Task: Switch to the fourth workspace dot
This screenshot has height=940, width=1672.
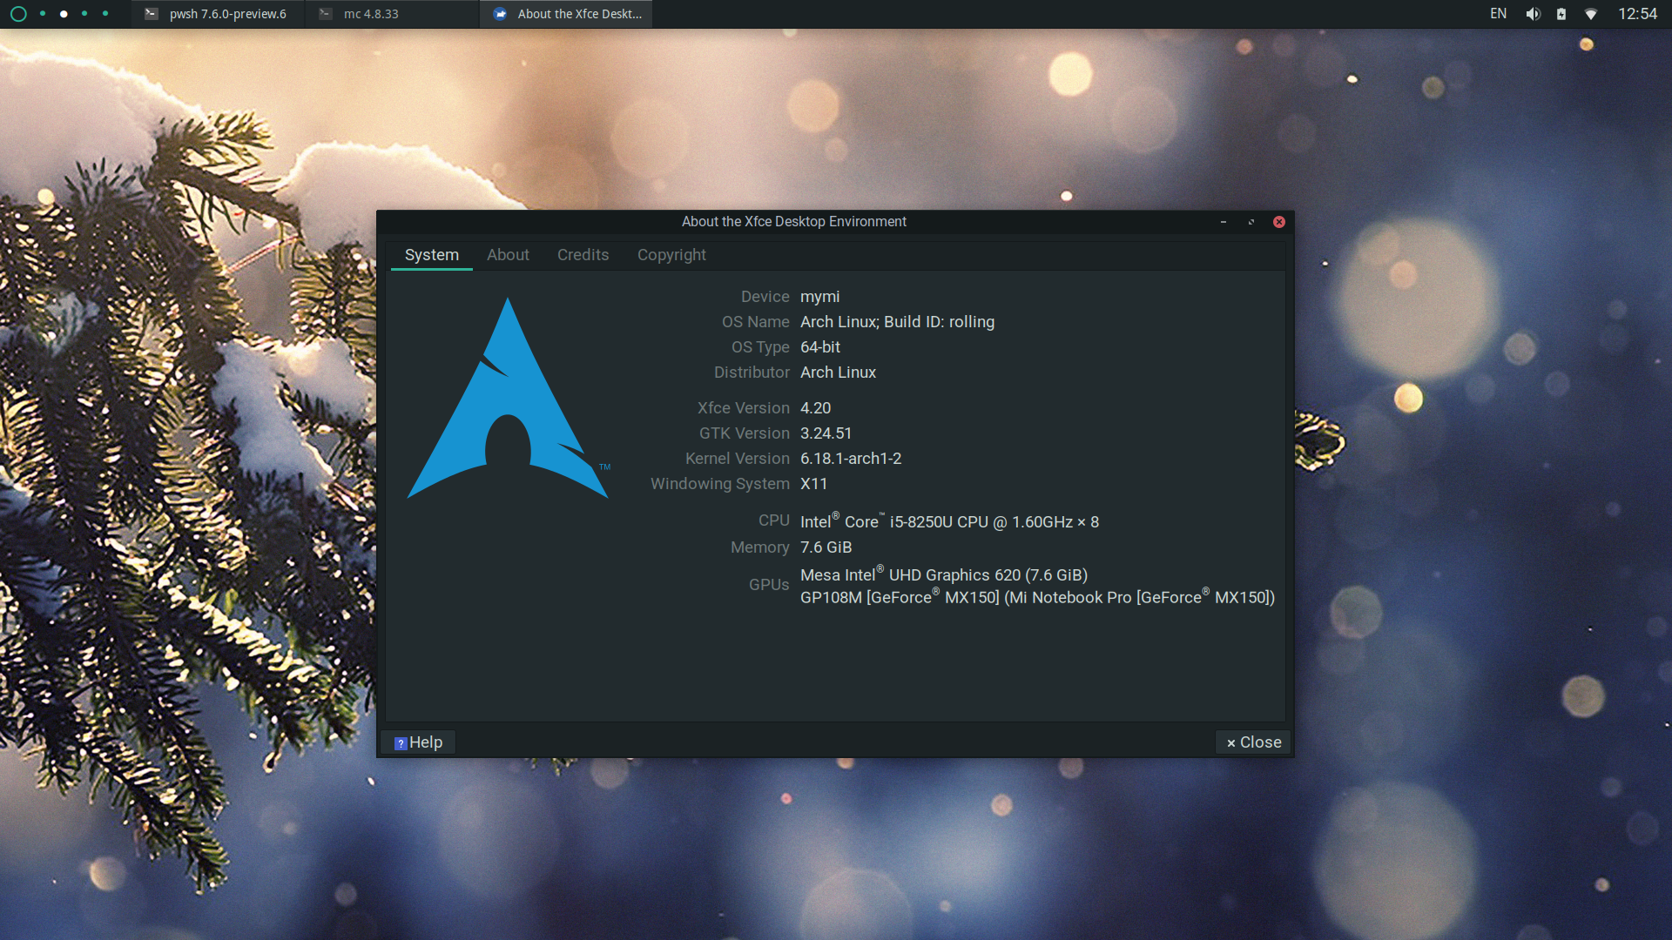Action: tap(105, 14)
